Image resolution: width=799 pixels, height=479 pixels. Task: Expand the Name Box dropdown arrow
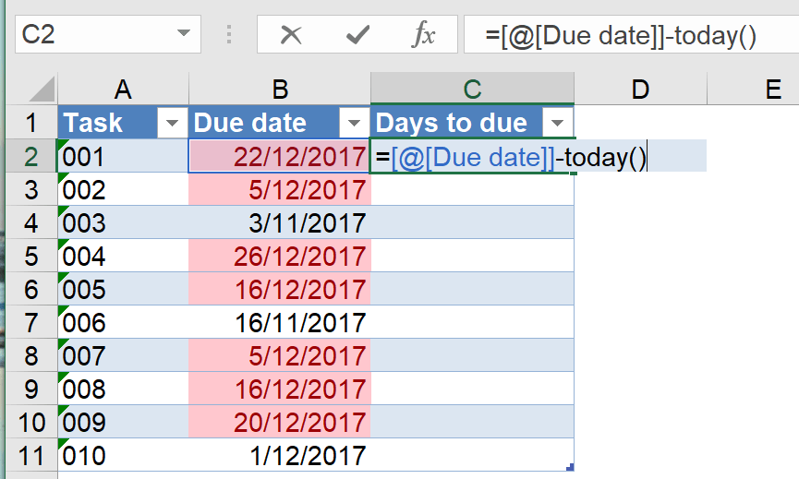[x=181, y=35]
